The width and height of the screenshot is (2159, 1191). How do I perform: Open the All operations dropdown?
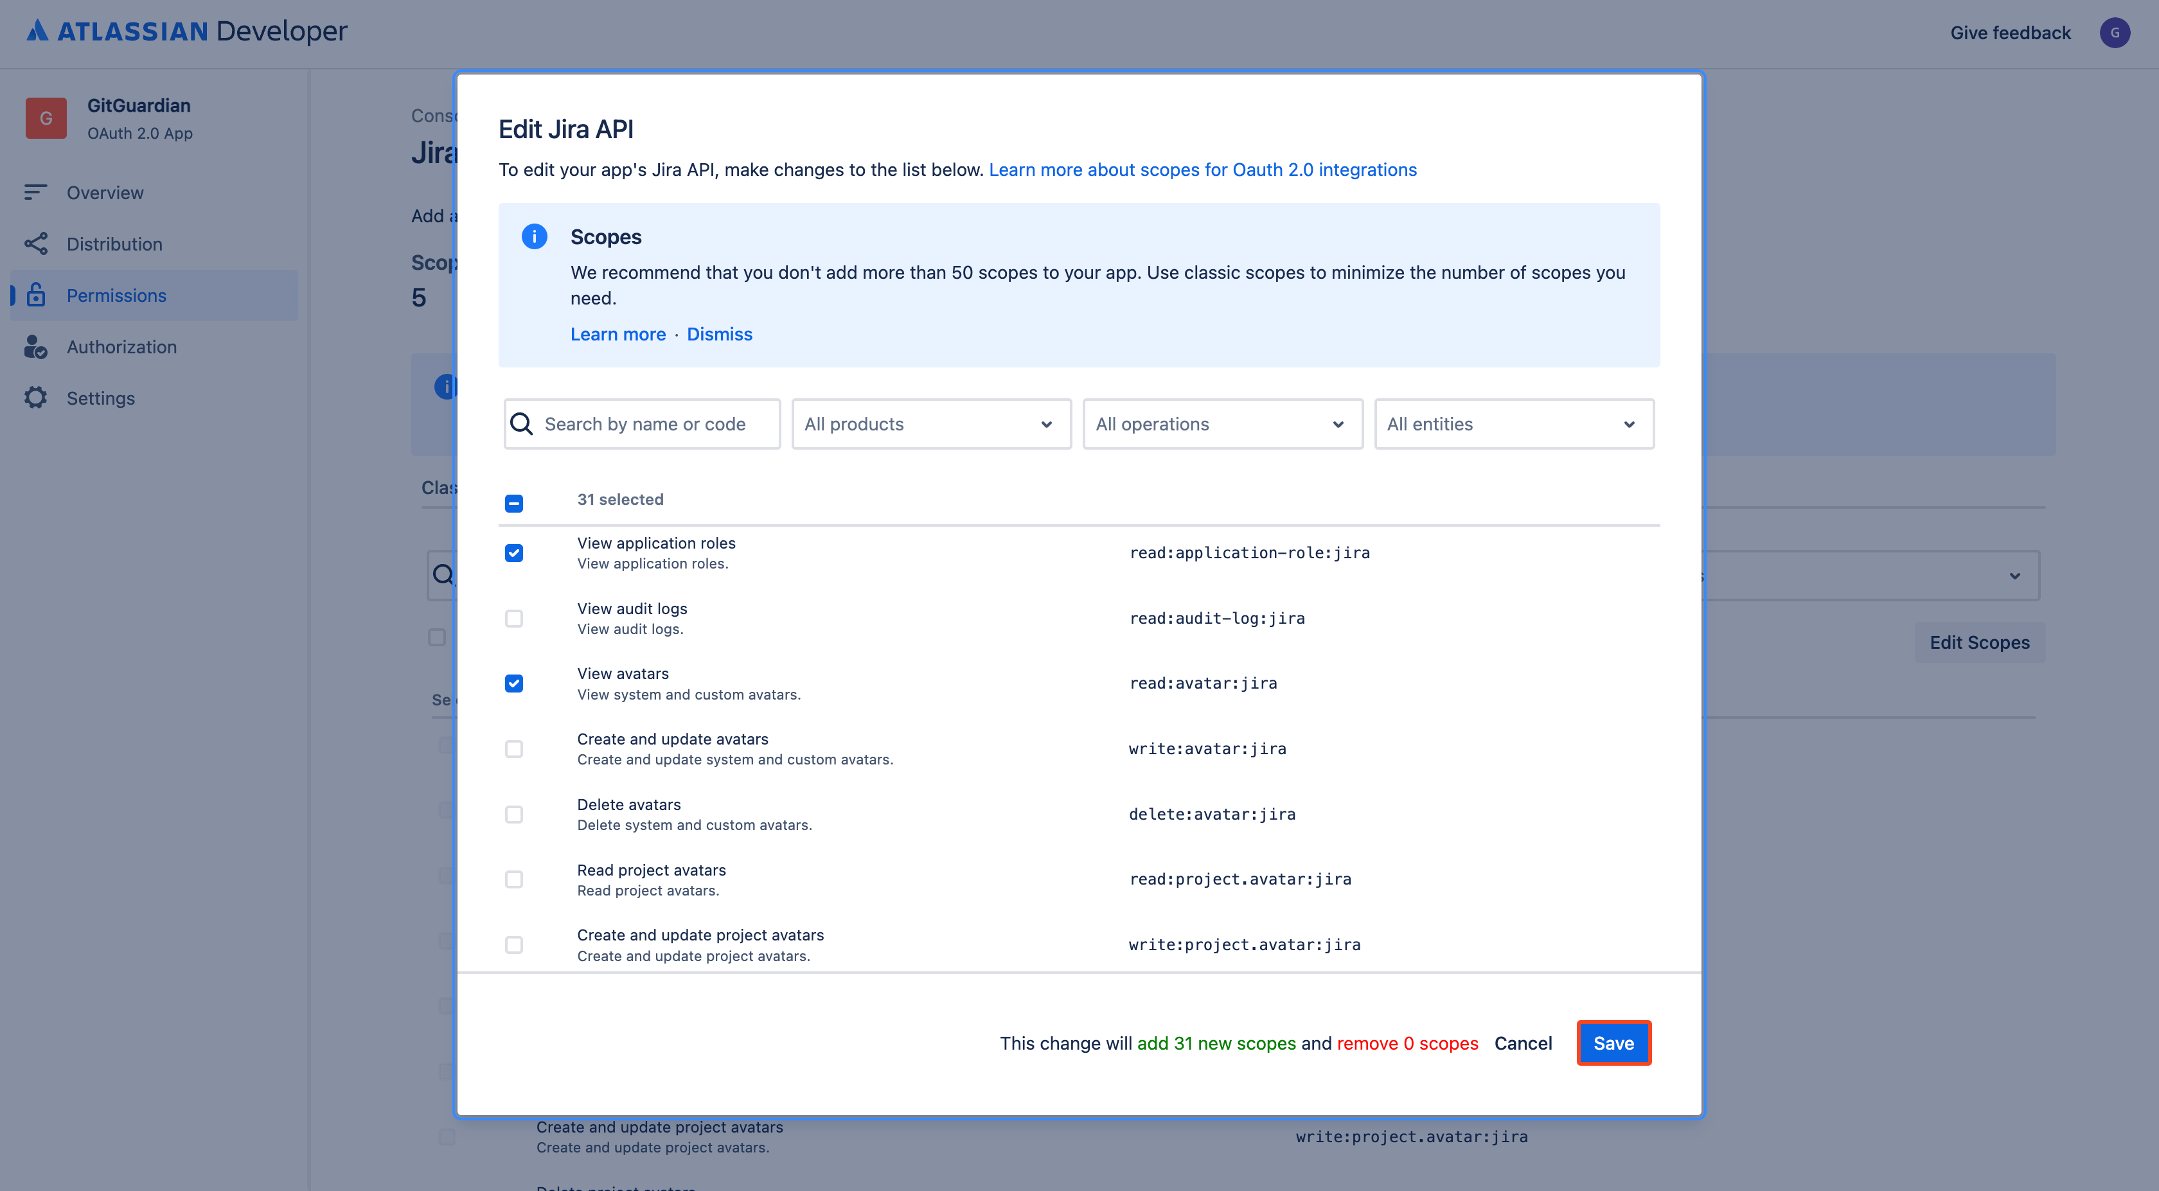[x=1223, y=424]
